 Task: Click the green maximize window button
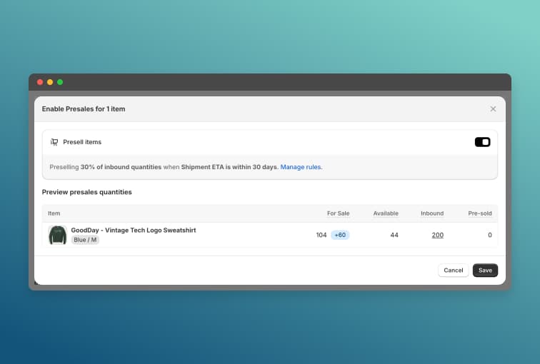click(60, 82)
